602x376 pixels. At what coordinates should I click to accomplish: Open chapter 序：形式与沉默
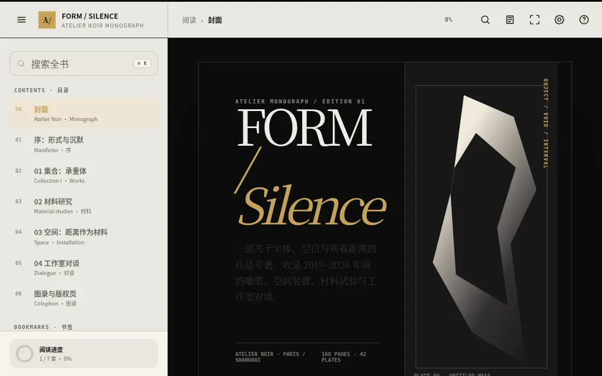(83, 145)
